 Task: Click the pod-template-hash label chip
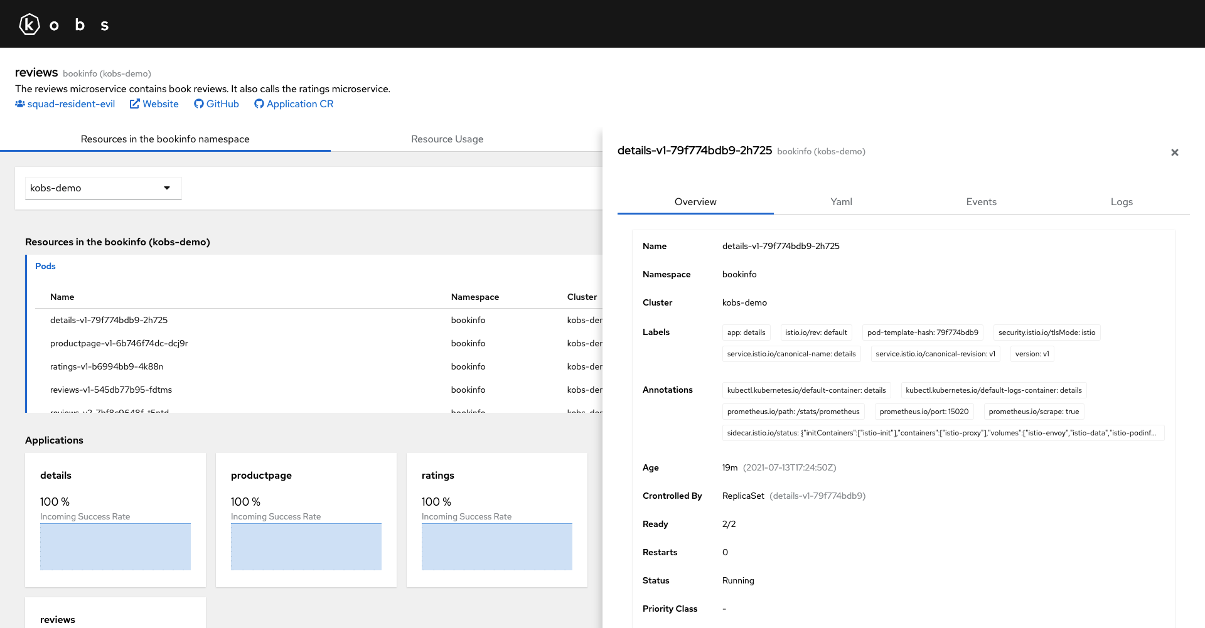point(923,333)
